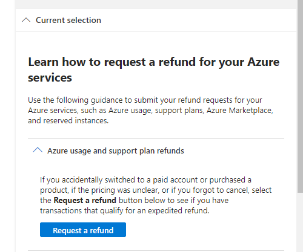Image resolution: width=303 pixels, height=252 pixels.
Task: Click divider line above Azure usage section
Action: coord(156,138)
